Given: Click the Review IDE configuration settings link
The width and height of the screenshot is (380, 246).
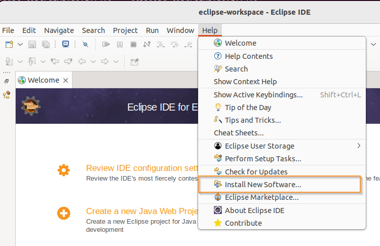Looking at the screenshot, I should click(x=142, y=168).
